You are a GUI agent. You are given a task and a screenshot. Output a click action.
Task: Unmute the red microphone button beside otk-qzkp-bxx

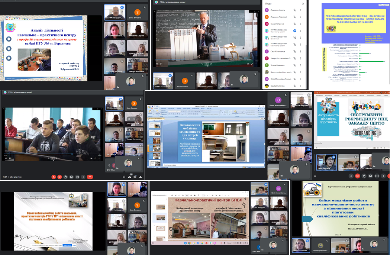54,177
